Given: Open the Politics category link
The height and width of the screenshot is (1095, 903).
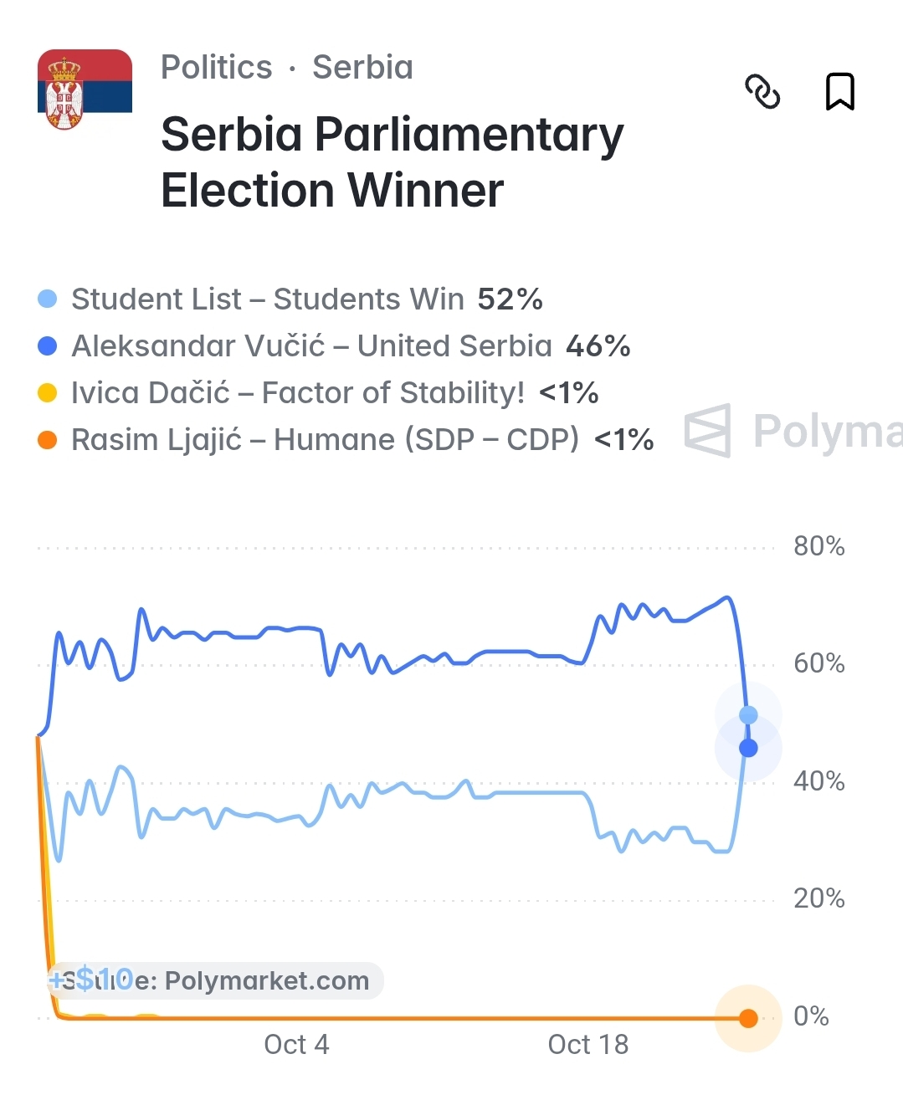Looking at the screenshot, I should pos(217,67).
